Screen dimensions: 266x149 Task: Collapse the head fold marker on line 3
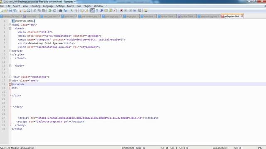(x=10, y=29)
